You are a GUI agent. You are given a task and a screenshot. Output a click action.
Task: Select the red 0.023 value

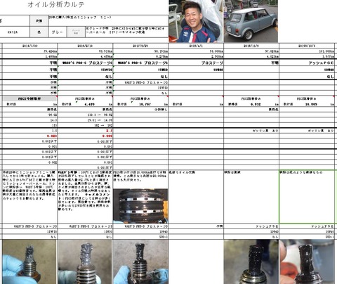(x=52, y=136)
